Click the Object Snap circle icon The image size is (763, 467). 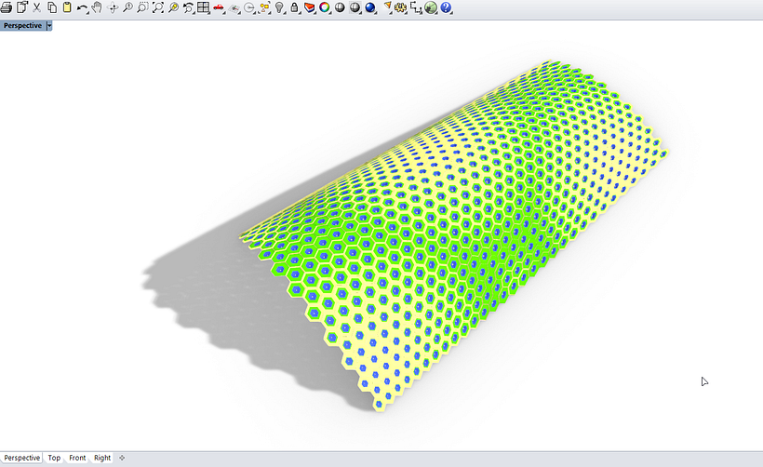point(249,7)
